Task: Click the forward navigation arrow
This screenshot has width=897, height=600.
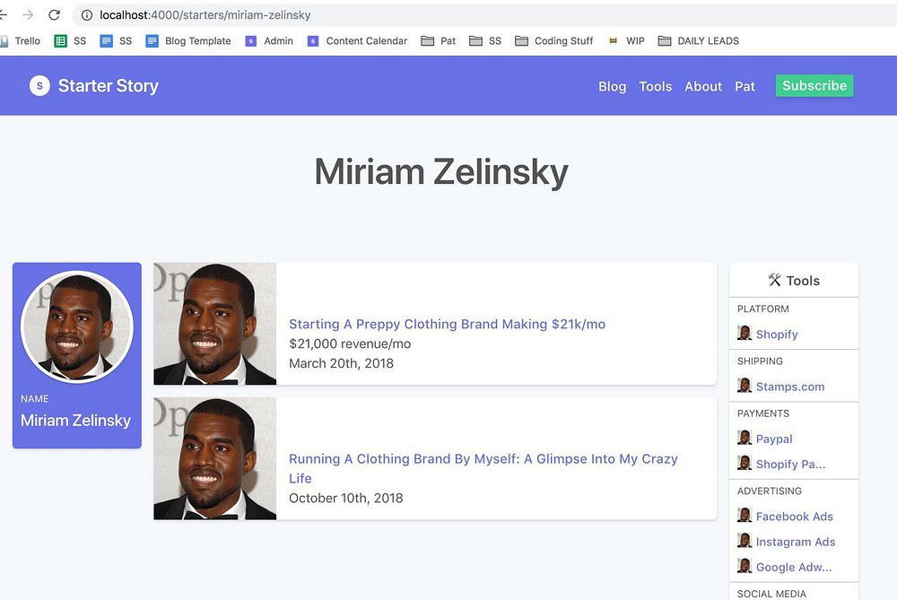Action: point(28,15)
